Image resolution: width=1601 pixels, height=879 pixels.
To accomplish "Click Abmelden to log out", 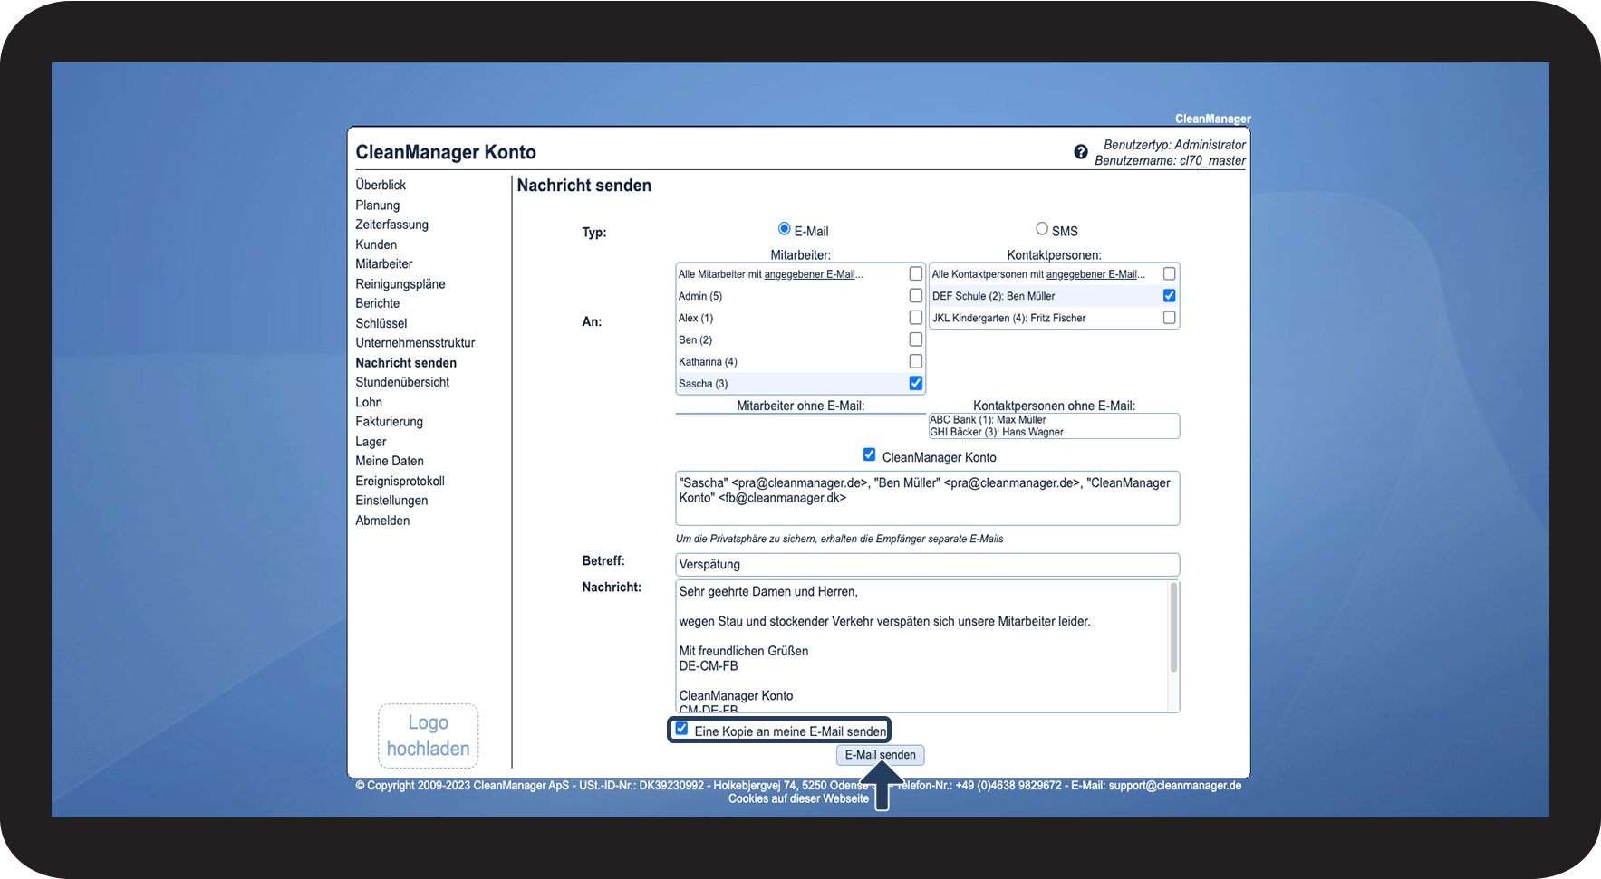I will (x=382, y=521).
